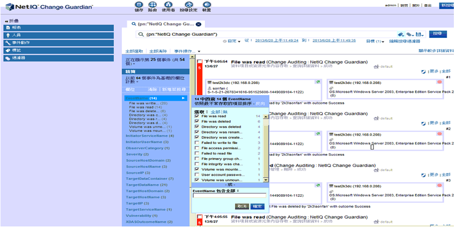Open the 使用者 users toolbar icon
The image size is (459, 228).
[168, 5]
